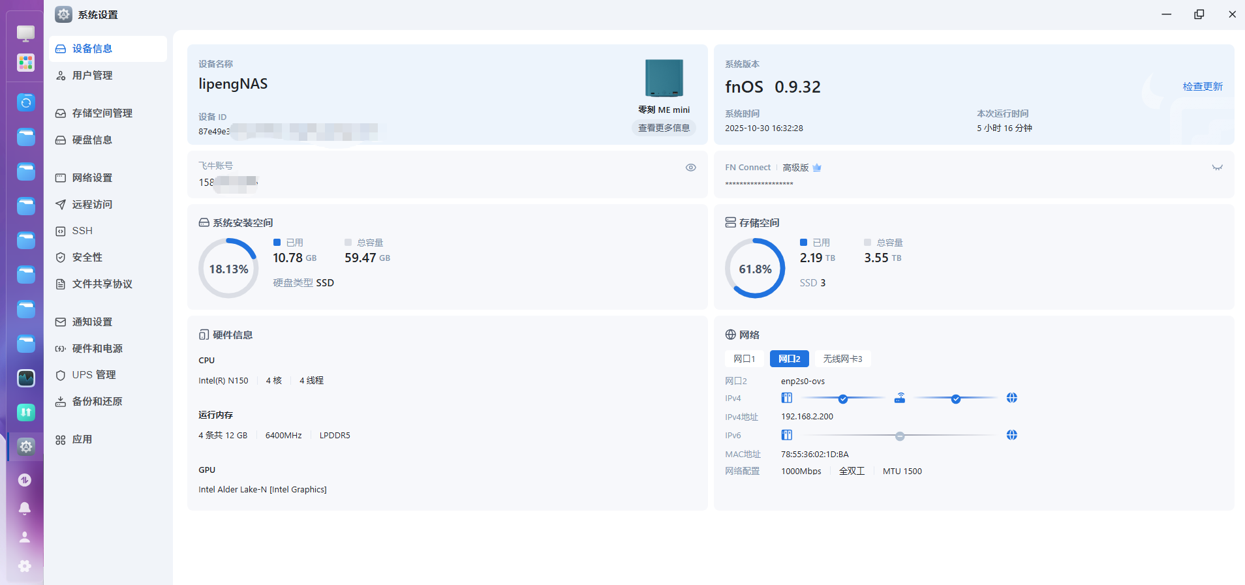This screenshot has height=585, width=1245.
Task: Click the 61.8% storage usage ring
Action: (755, 268)
